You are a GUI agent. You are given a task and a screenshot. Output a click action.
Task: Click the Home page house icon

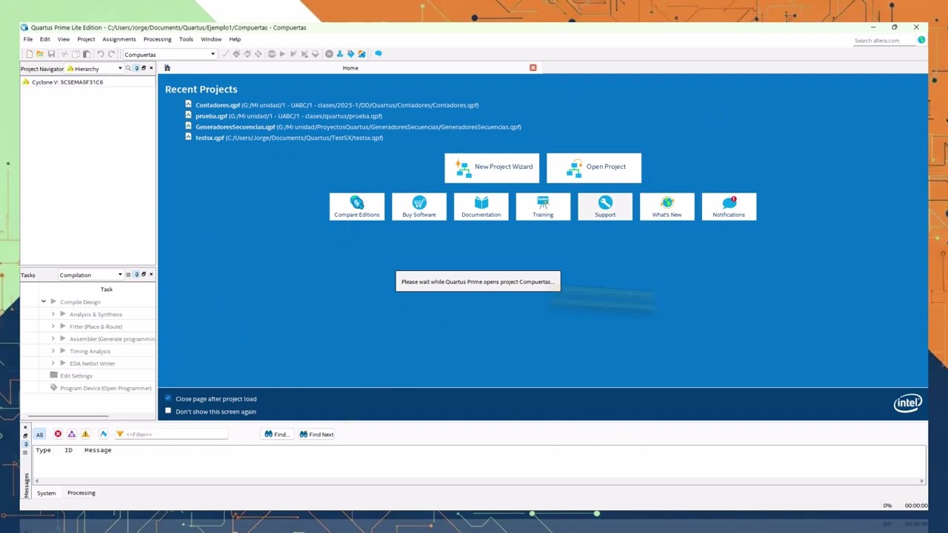[167, 68]
